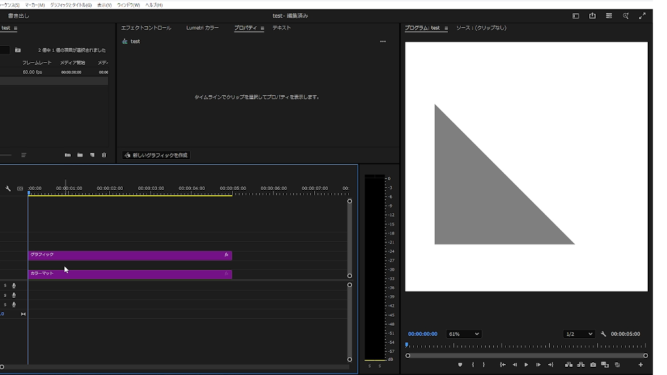Open the Properties panel more options menu
The image size is (667, 375).
(x=383, y=42)
